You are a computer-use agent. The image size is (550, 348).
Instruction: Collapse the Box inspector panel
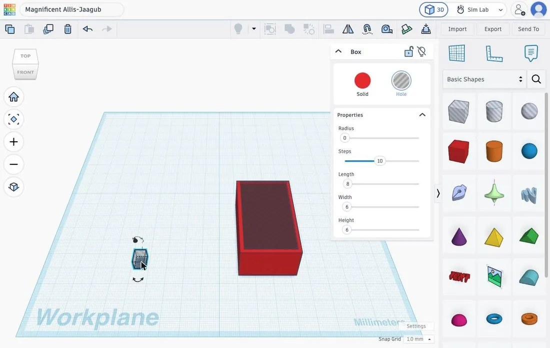point(338,51)
